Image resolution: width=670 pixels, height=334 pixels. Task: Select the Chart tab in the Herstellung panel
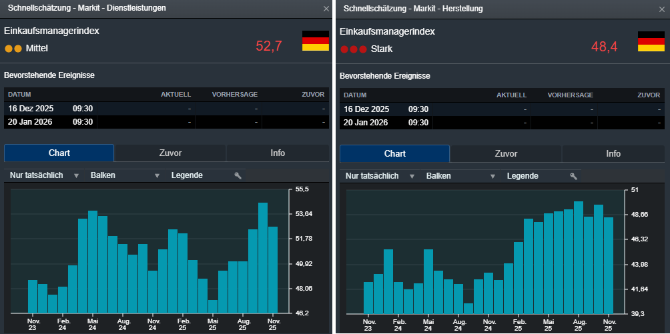coord(394,153)
